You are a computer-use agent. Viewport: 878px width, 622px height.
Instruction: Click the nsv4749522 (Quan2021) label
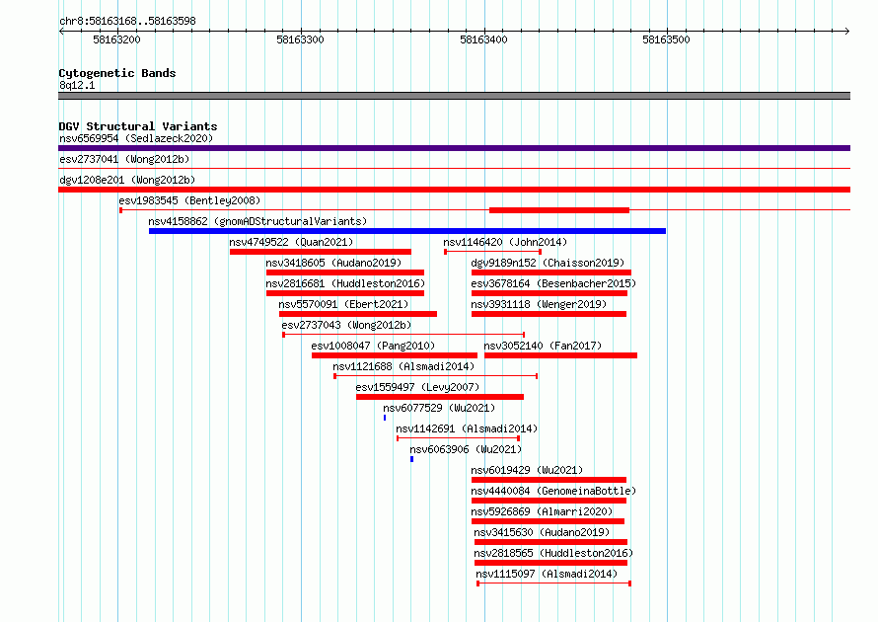coord(291,242)
